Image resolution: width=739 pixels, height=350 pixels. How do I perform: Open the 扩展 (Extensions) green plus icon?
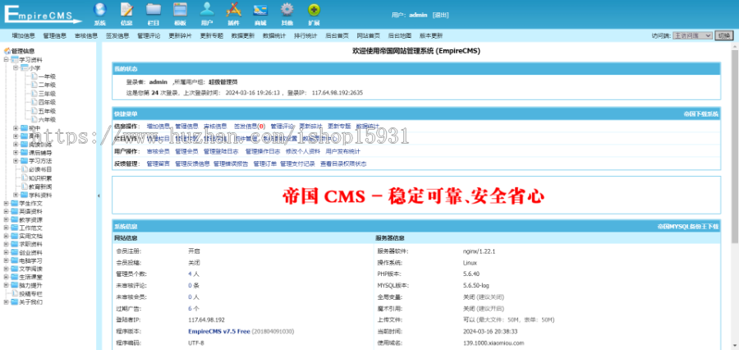pos(314,10)
